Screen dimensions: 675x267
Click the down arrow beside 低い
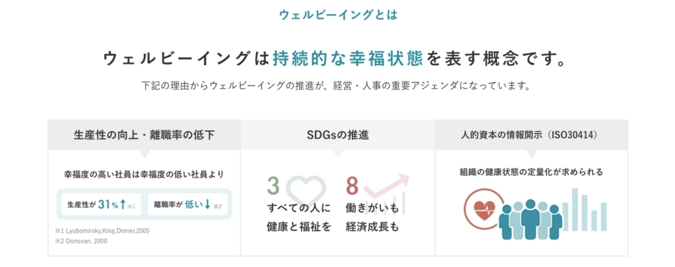pyautogui.click(x=208, y=204)
